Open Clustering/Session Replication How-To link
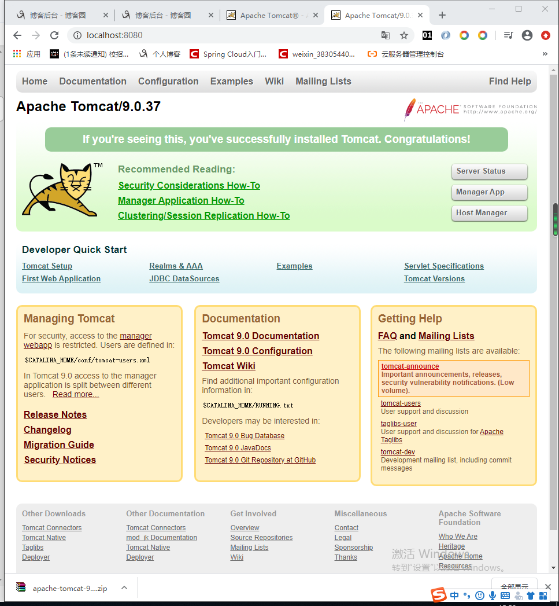559x606 pixels. click(x=204, y=216)
